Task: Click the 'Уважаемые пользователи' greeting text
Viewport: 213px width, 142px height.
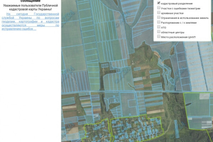Action: (x=30, y=7)
